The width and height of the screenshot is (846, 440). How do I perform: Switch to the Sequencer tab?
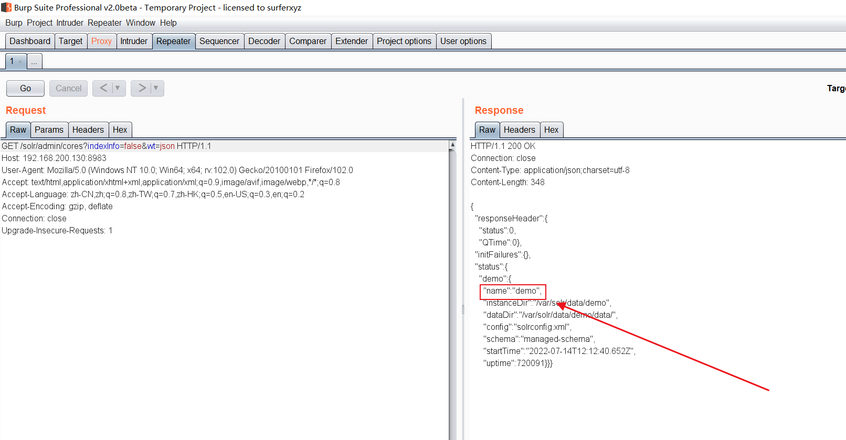219,41
